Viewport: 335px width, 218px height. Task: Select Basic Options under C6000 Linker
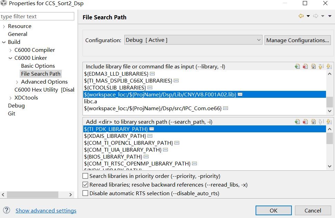pos(38,66)
